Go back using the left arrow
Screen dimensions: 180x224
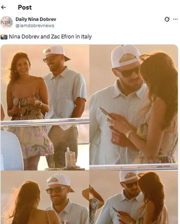coord(3,7)
